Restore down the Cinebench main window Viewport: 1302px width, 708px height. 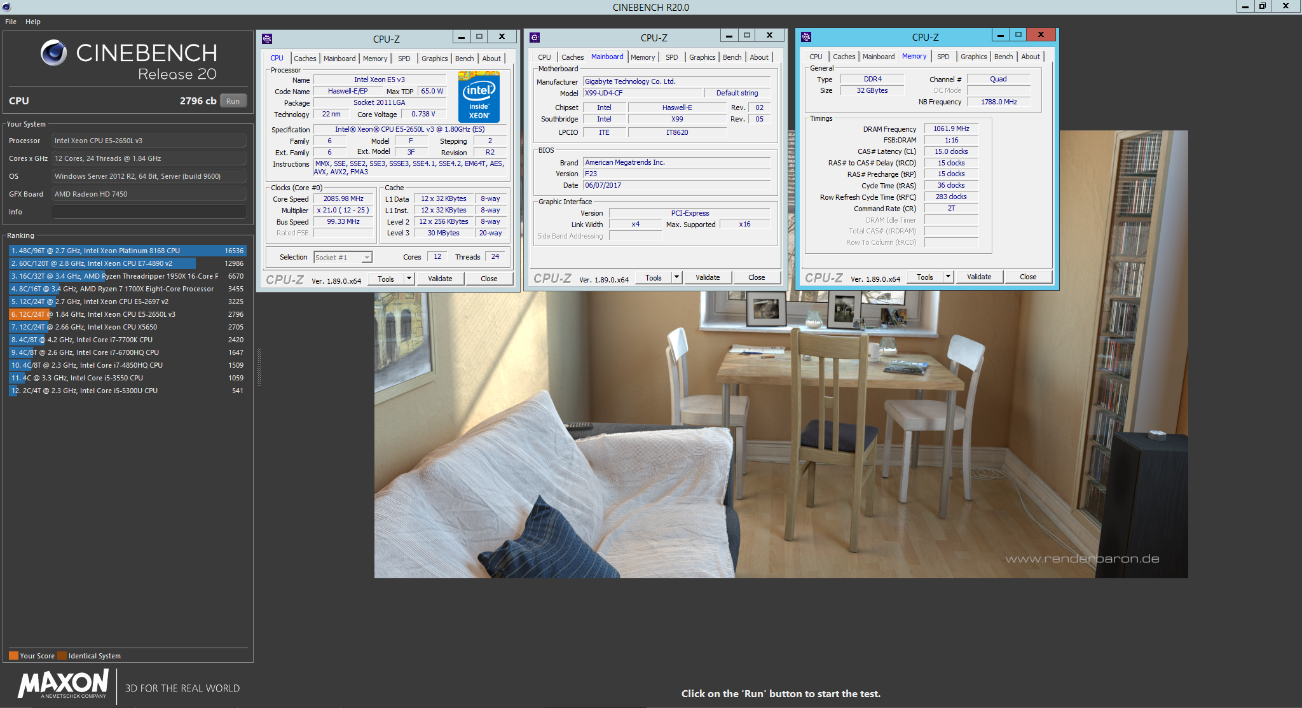(x=1263, y=6)
